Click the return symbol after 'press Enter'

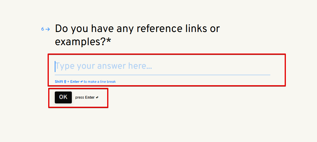tap(97, 97)
